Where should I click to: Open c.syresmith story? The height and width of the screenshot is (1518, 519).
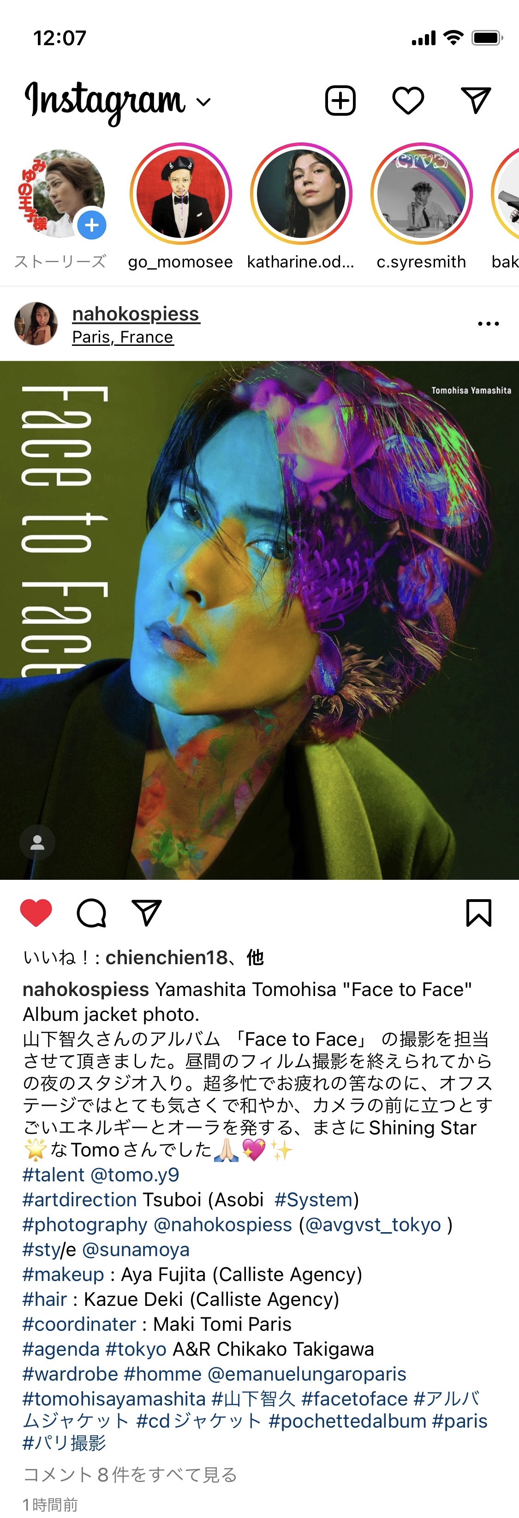point(421,193)
